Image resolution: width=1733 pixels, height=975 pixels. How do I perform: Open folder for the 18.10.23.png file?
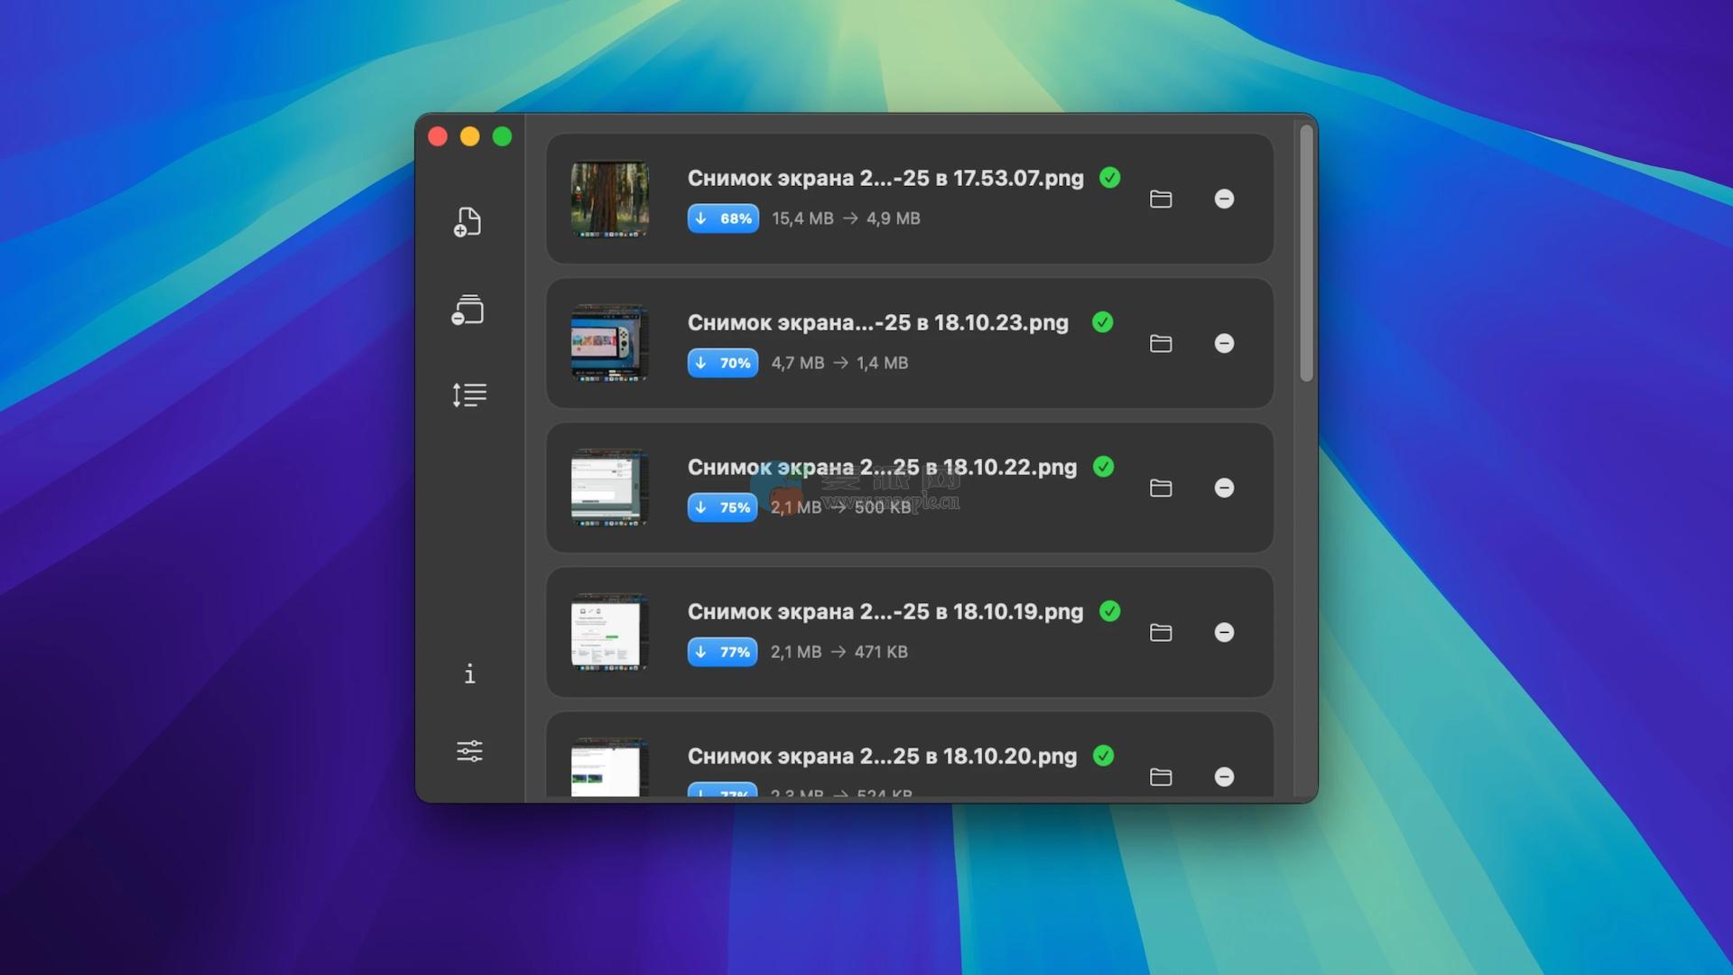click(x=1161, y=343)
